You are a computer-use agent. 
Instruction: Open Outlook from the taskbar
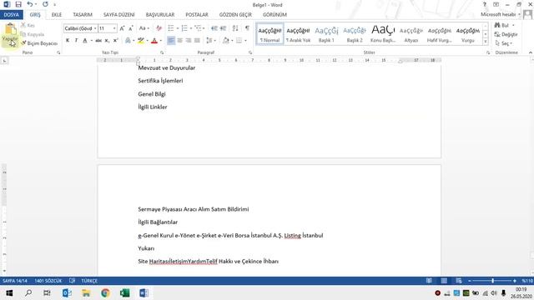coord(67,292)
